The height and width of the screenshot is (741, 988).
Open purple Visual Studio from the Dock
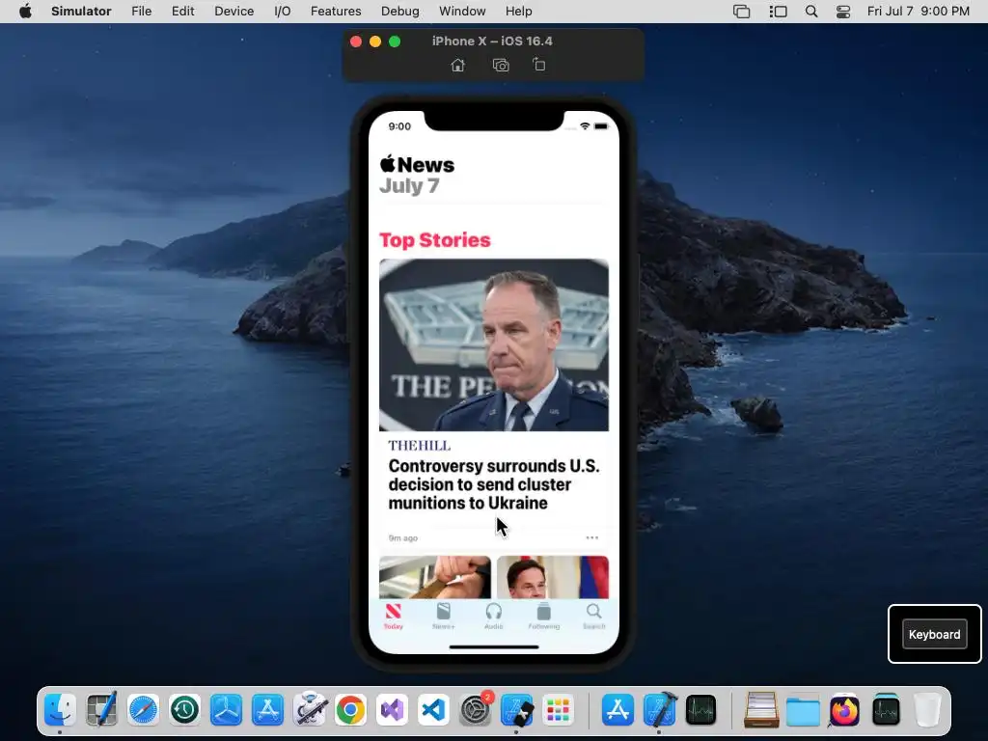tap(393, 710)
